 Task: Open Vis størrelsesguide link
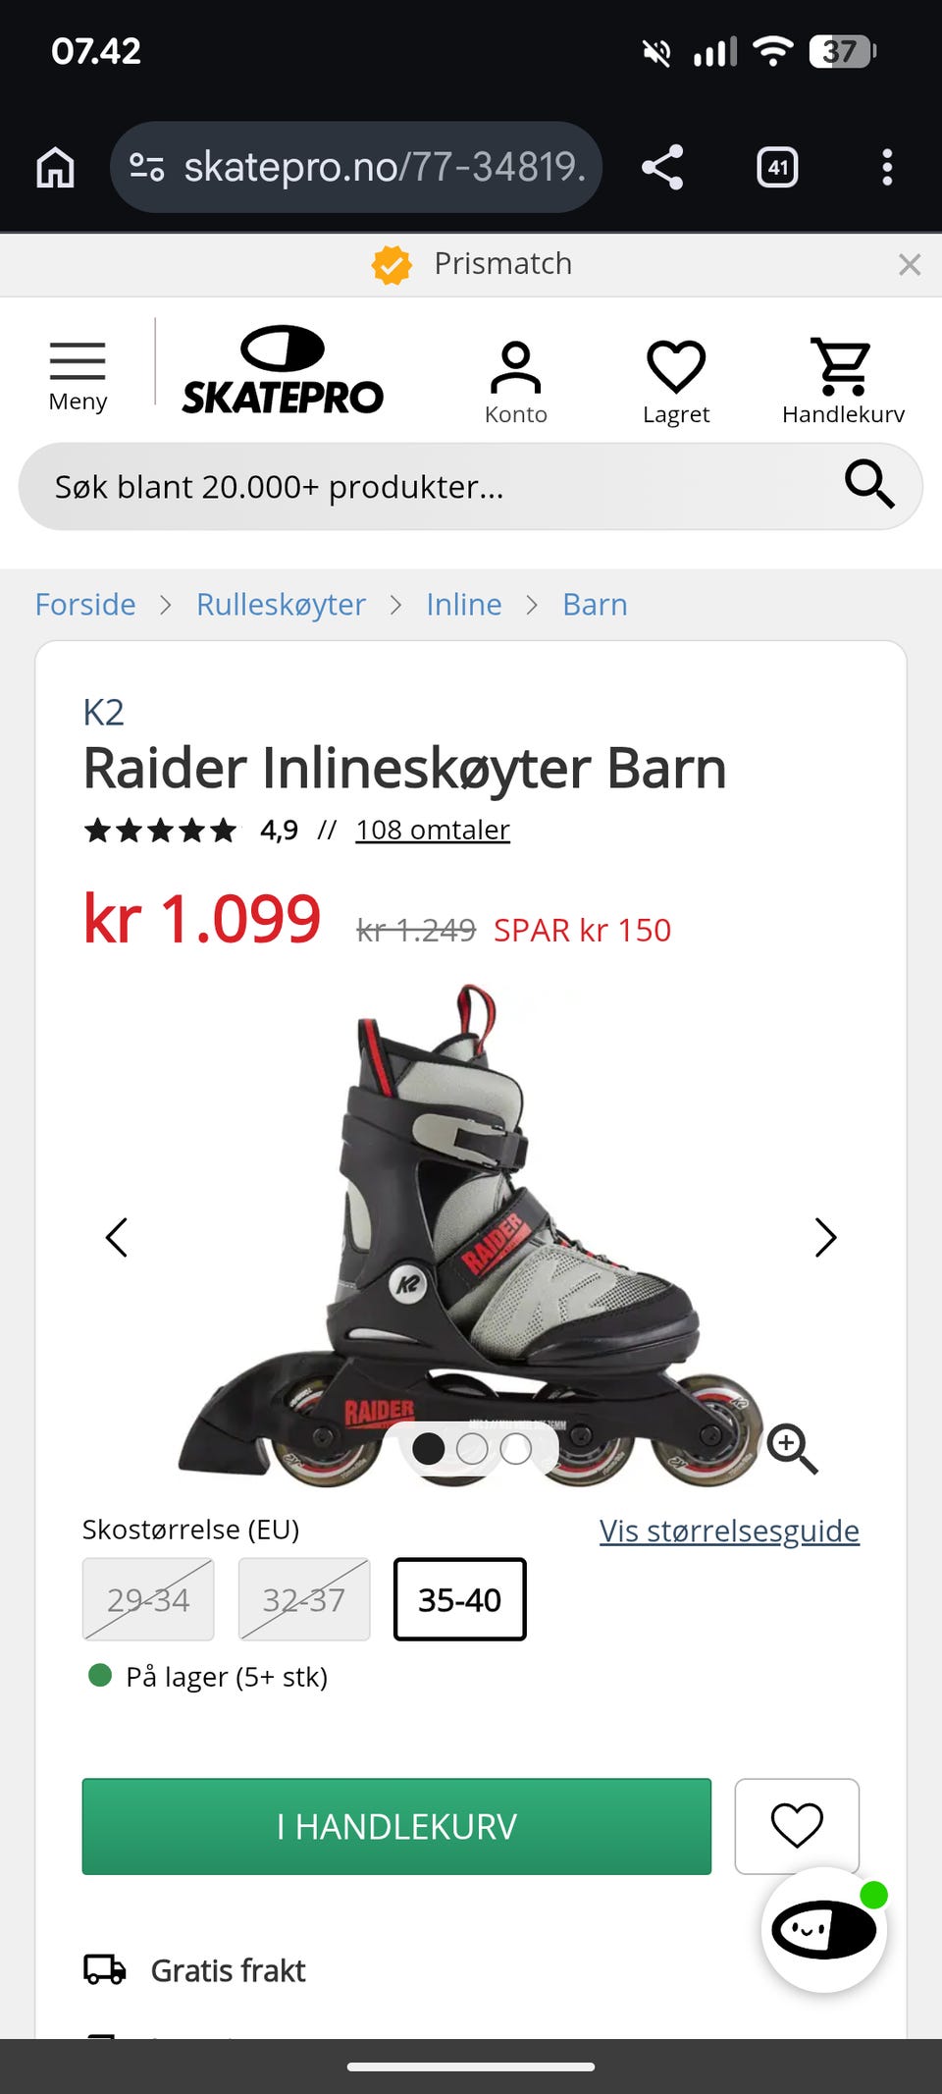click(729, 1530)
